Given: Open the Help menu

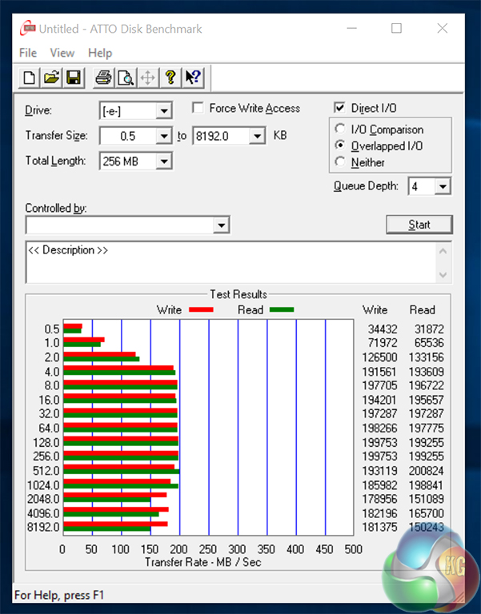Looking at the screenshot, I should click(100, 53).
